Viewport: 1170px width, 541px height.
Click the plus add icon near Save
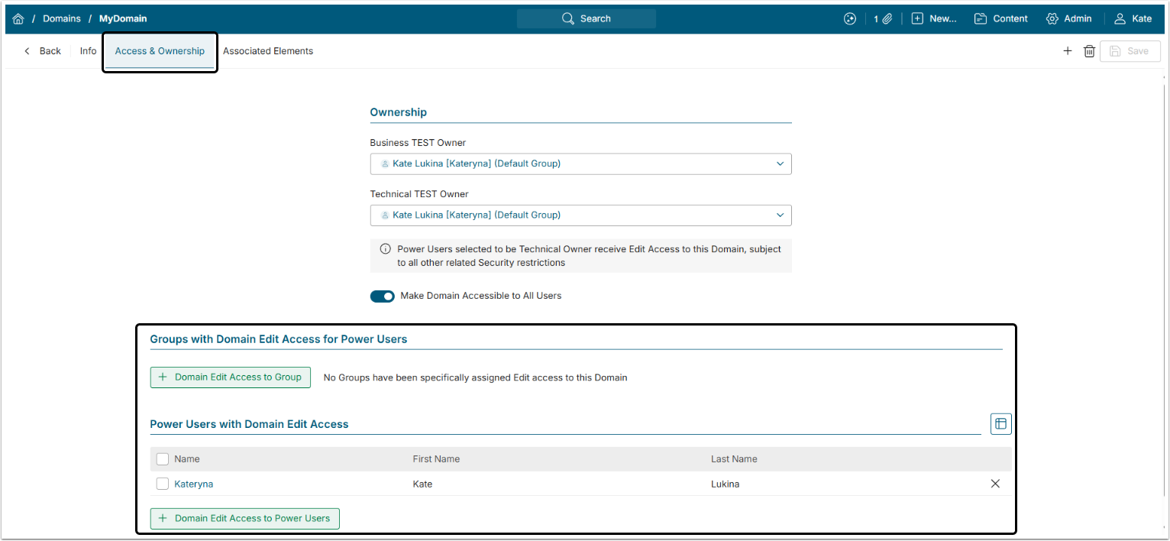point(1068,51)
